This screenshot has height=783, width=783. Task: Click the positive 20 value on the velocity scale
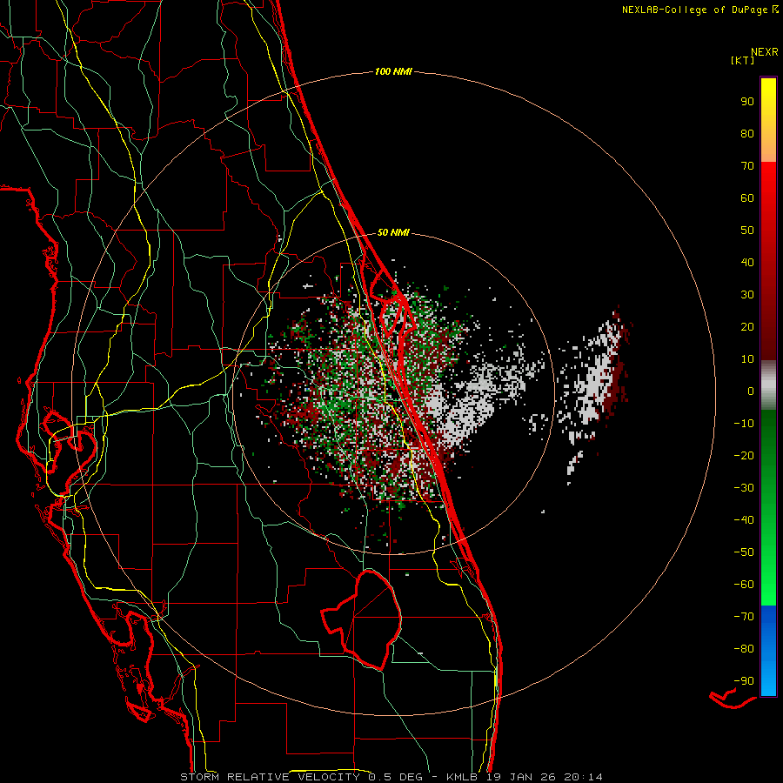[747, 327]
